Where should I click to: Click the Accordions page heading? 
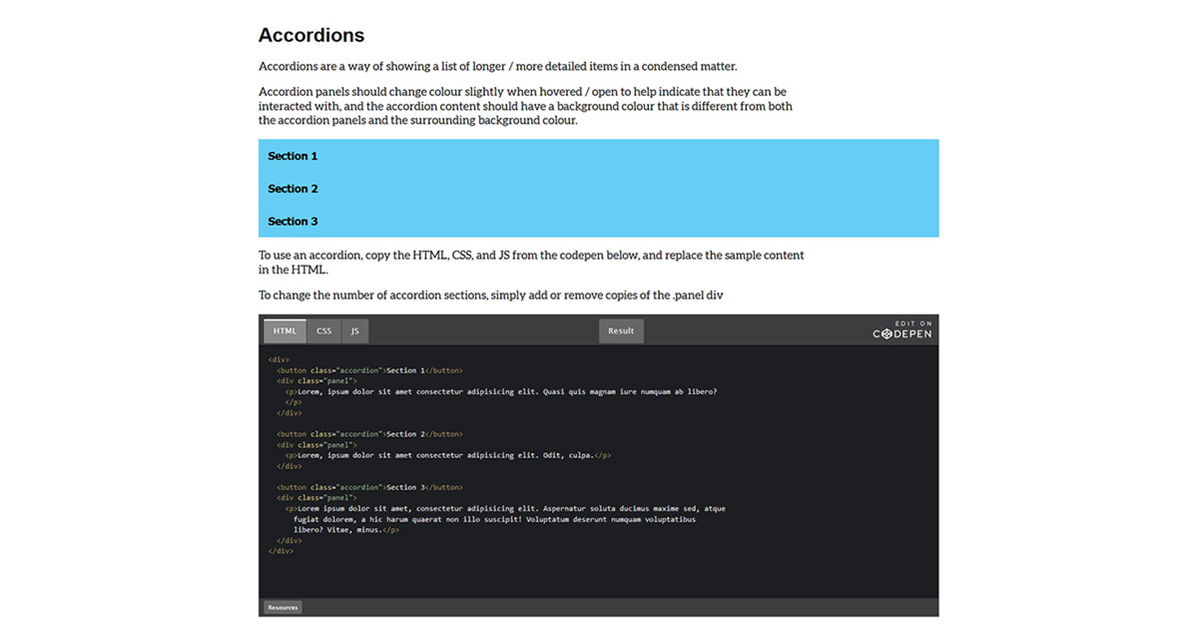(311, 35)
